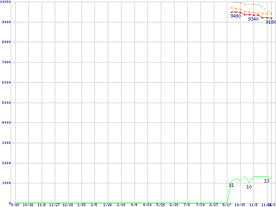The width and height of the screenshot is (276, 207).
Task: Click the 3/19 date on x-axis
Action: [121, 205]
